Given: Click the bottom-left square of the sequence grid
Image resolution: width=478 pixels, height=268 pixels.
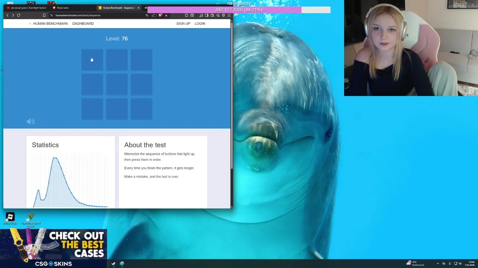Looking at the screenshot, I should tap(92, 109).
